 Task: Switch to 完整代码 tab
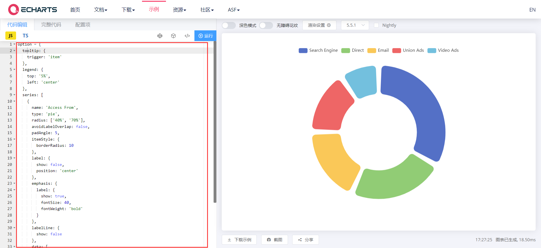pyautogui.click(x=51, y=25)
